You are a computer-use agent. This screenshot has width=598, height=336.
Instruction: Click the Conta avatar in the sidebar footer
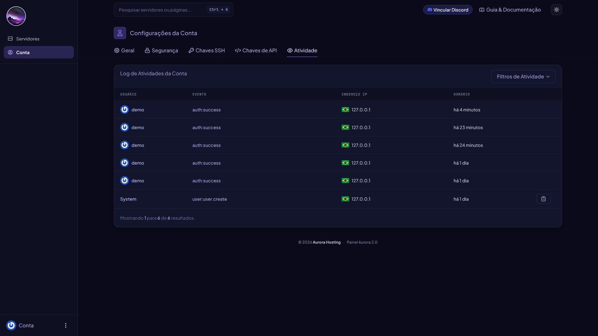coord(11,325)
